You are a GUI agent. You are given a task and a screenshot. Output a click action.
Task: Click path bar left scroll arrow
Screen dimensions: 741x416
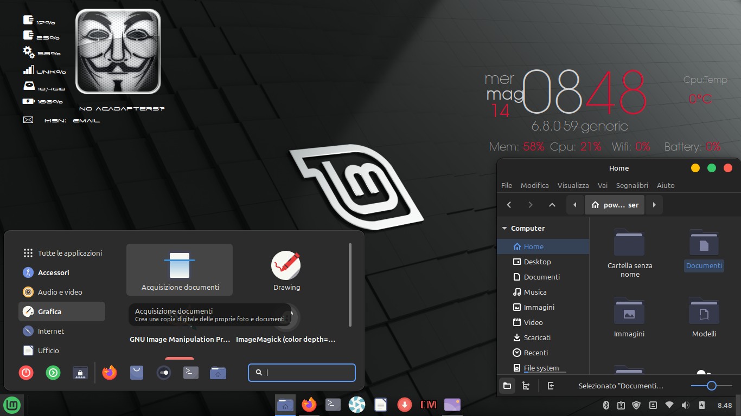click(574, 205)
